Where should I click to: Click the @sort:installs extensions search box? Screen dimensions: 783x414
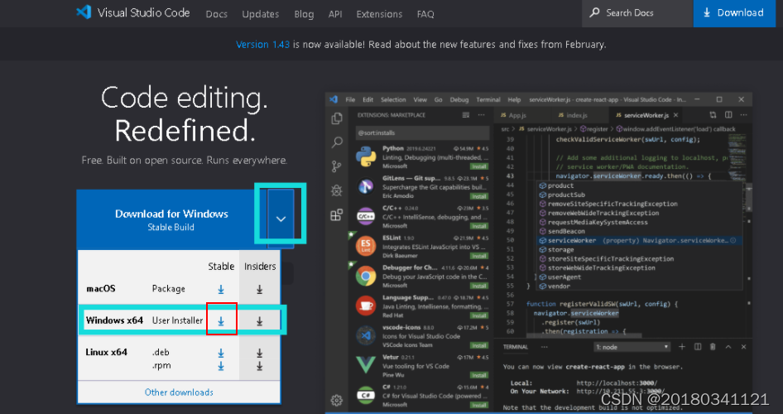pyautogui.click(x=422, y=132)
